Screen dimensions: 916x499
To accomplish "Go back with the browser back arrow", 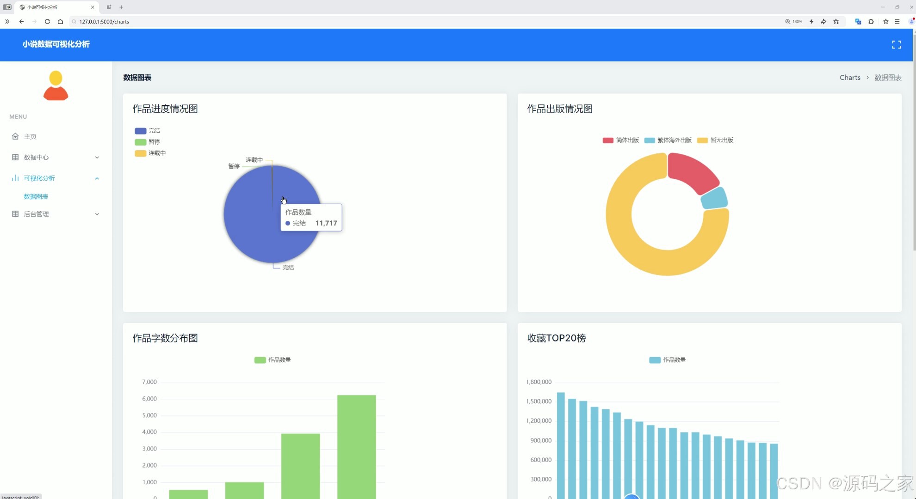I will (21, 21).
